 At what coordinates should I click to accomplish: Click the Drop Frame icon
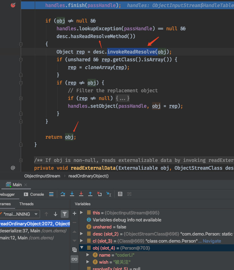coord(99,194)
